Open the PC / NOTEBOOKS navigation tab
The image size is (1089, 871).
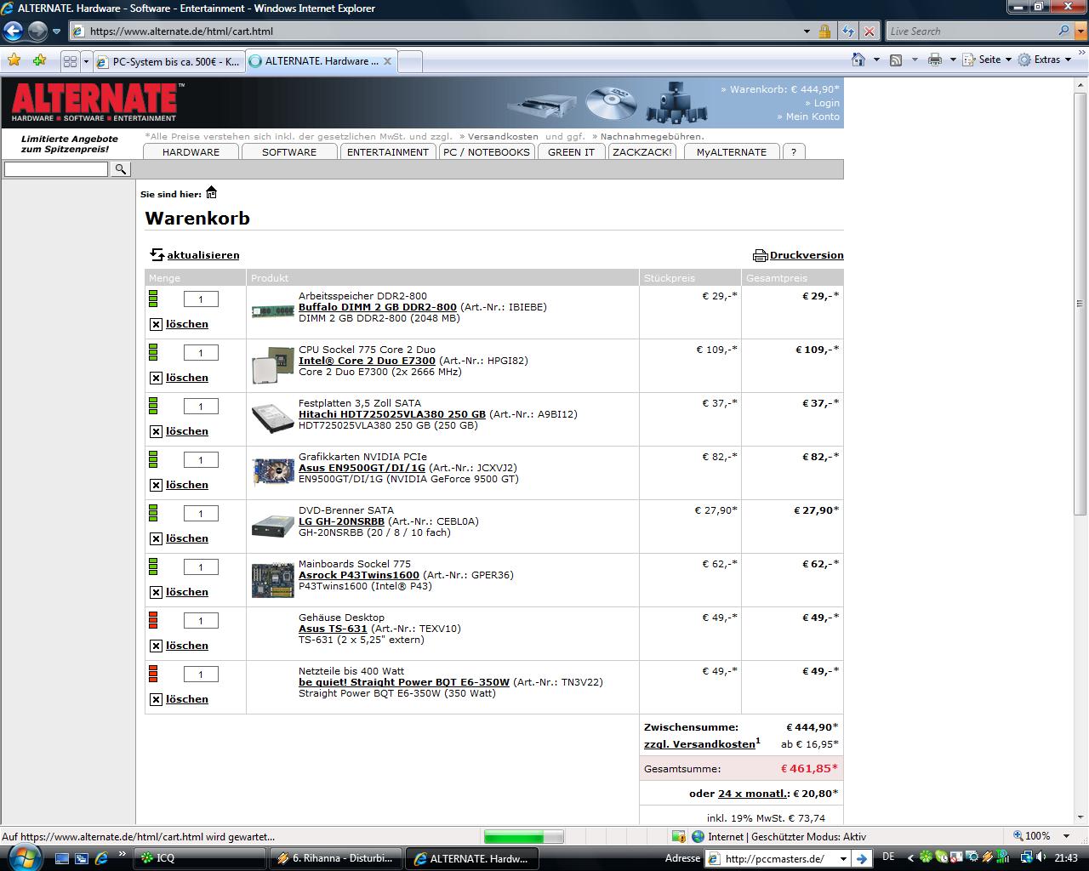click(487, 152)
